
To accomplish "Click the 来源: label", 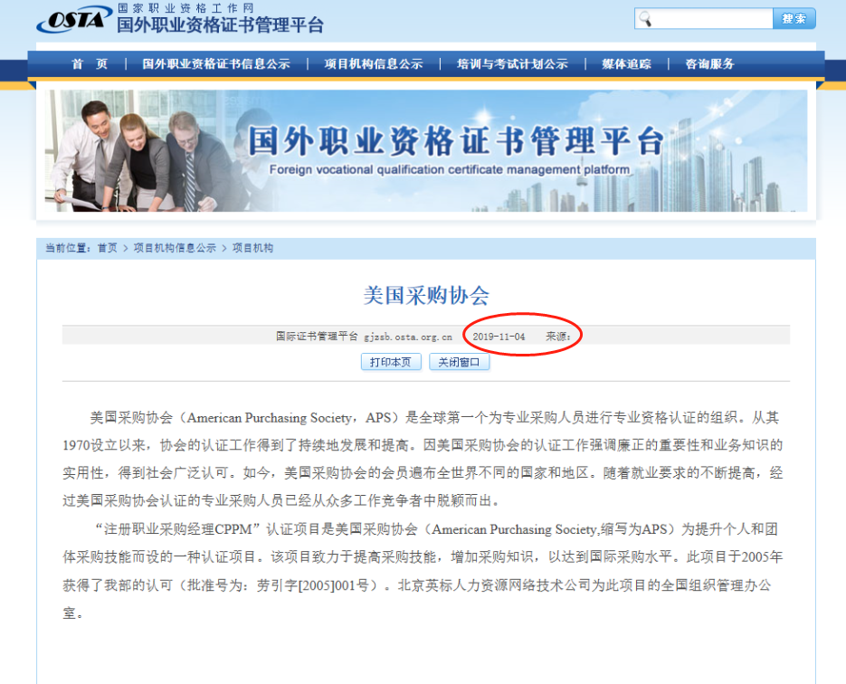I will [558, 337].
